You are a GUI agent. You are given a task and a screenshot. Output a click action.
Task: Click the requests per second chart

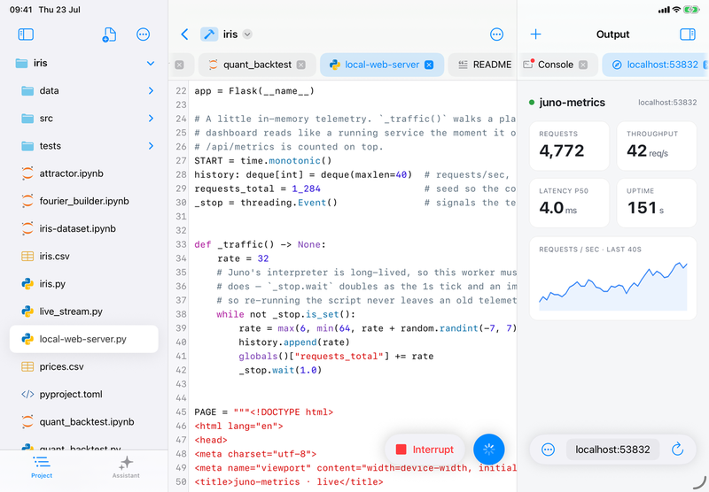click(613, 279)
